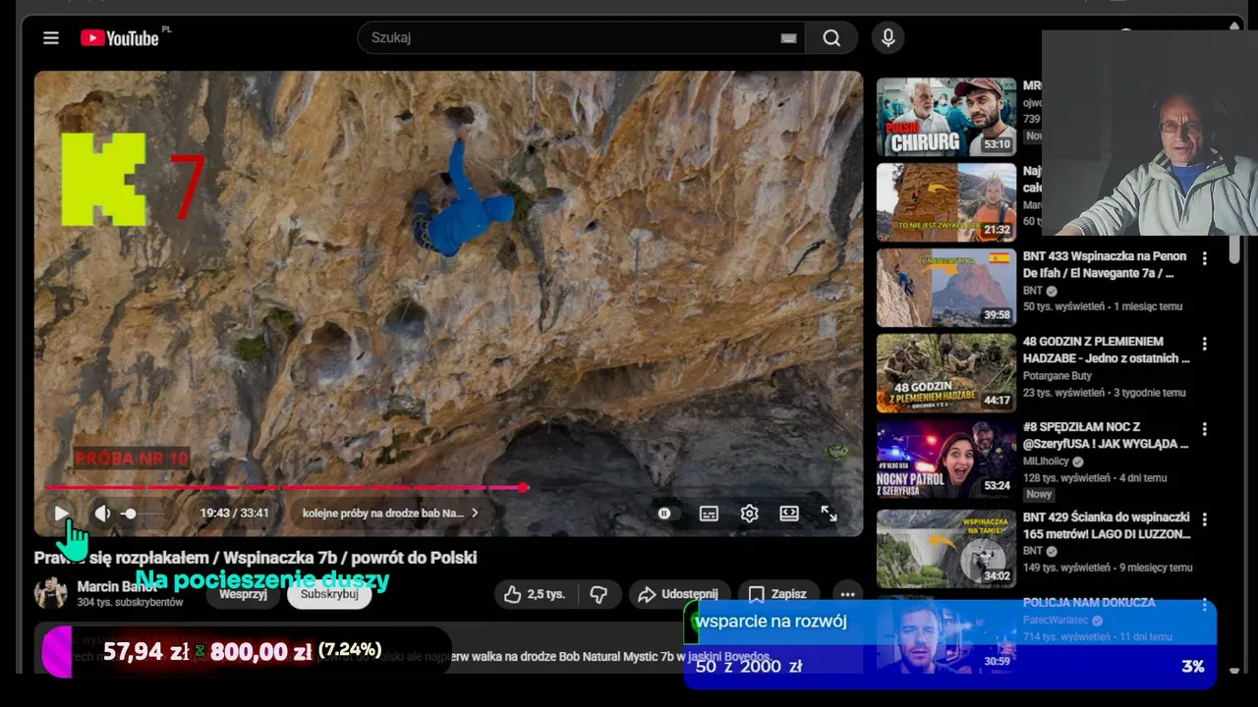The image size is (1258, 707).
Task: Open video settings gear
Action: 749,513
